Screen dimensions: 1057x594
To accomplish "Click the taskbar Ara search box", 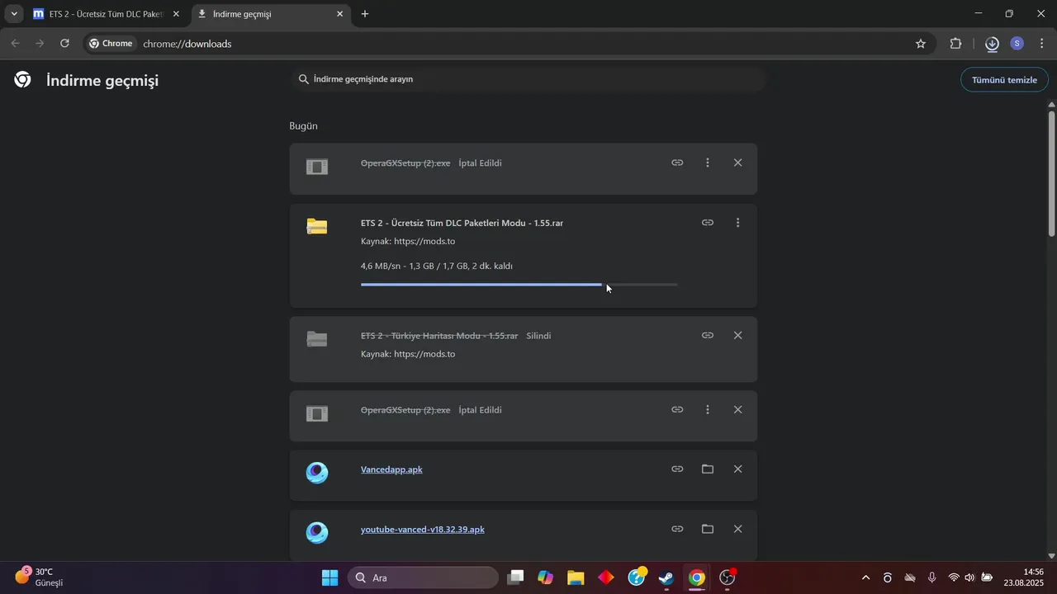I will coord(423,577).
